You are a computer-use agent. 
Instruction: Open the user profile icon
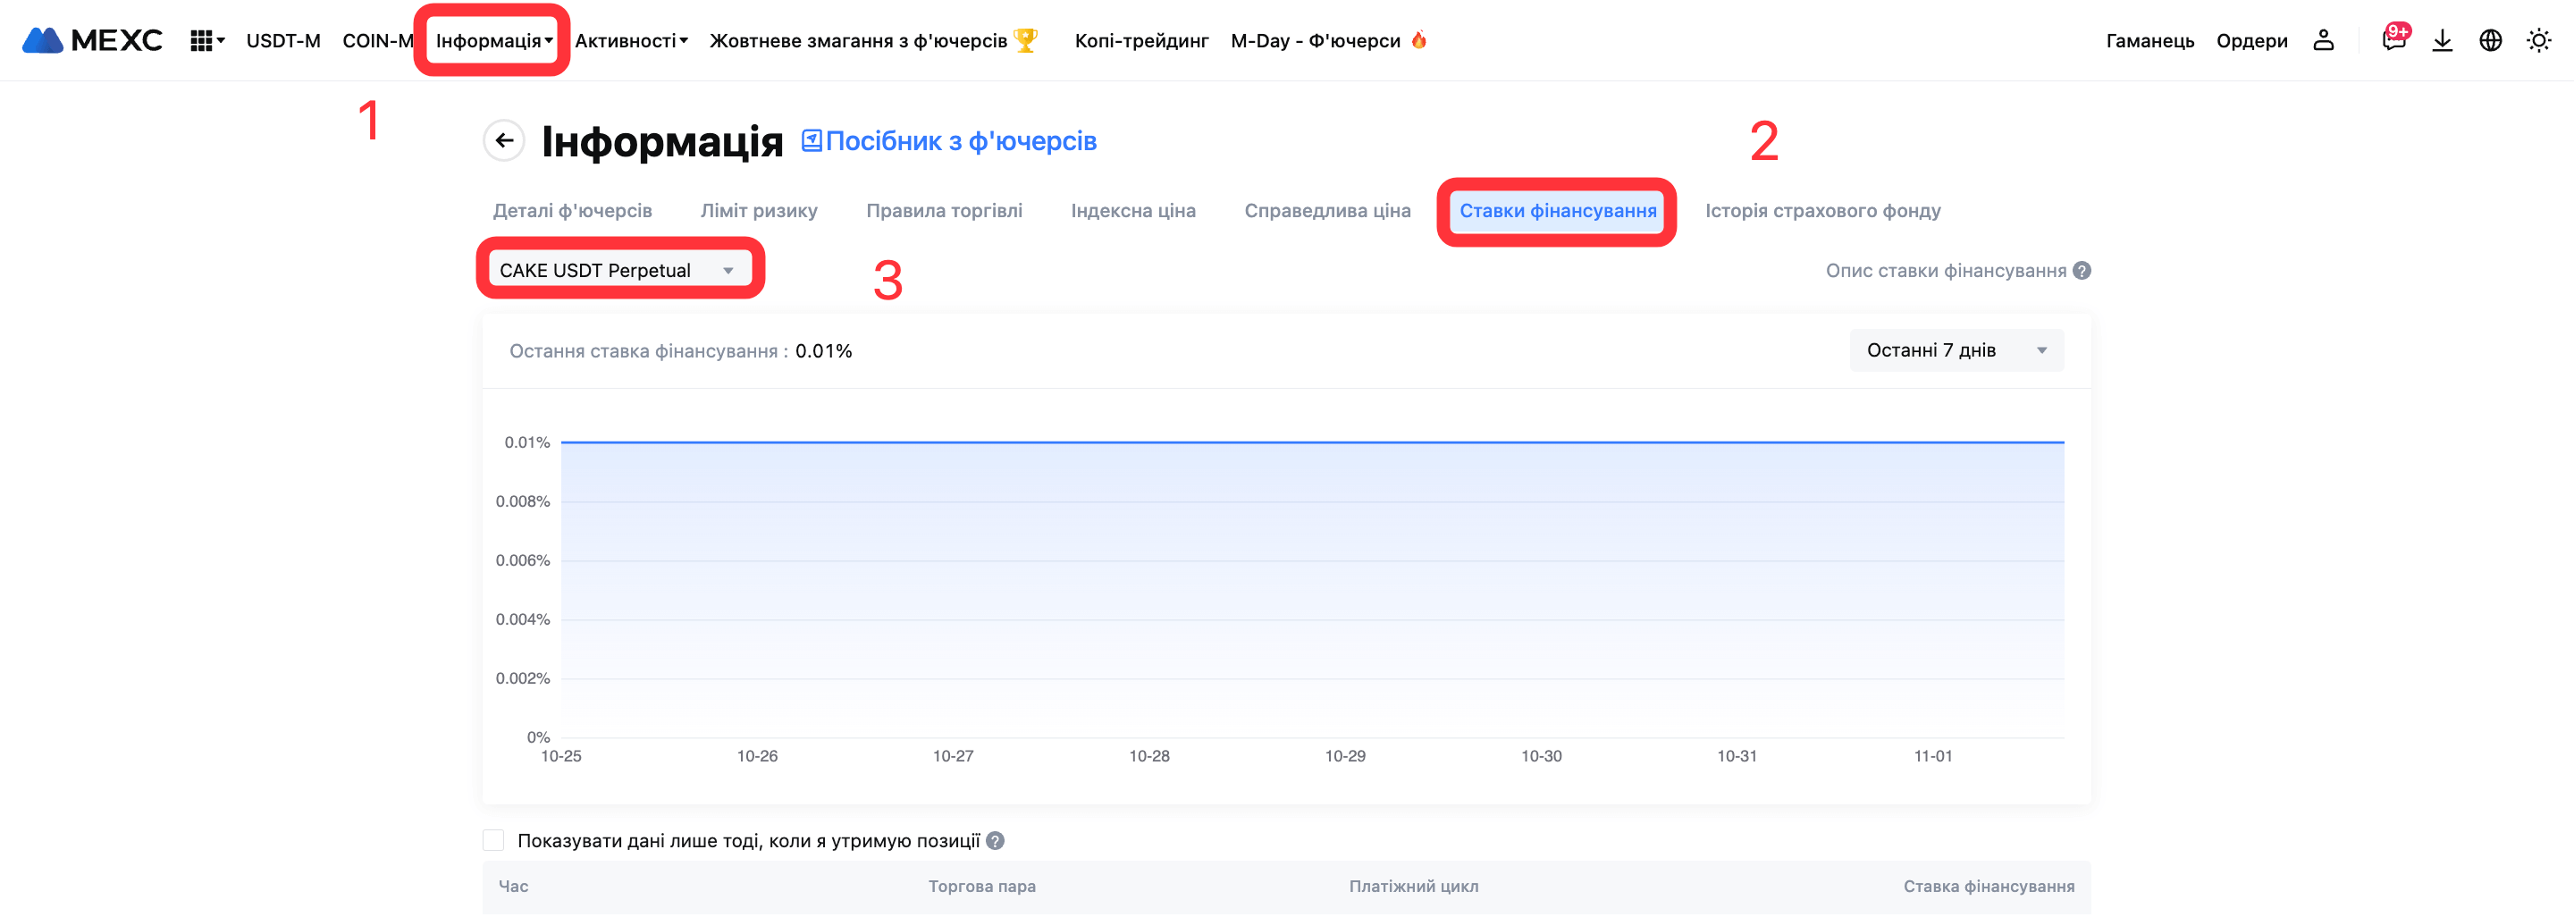tap(2323, 40)
